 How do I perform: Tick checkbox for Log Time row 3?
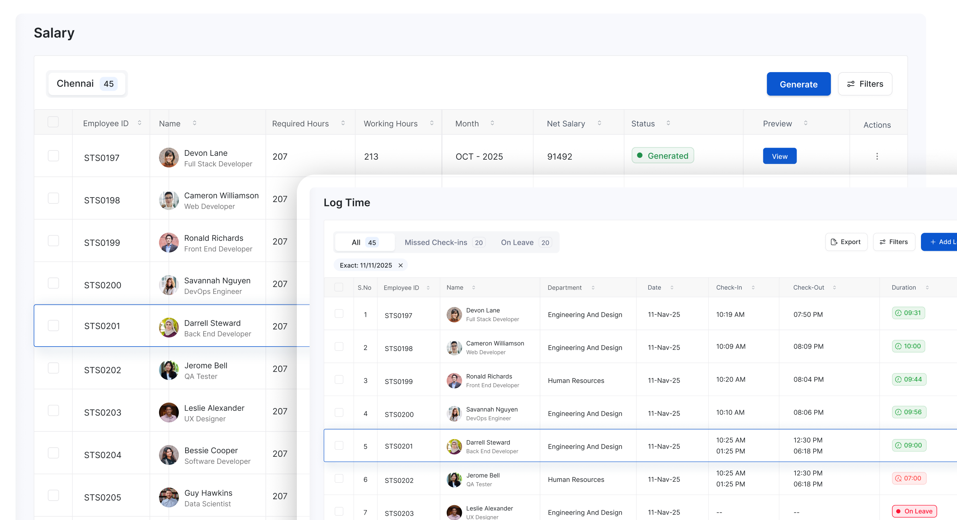(x=339, y=380)
